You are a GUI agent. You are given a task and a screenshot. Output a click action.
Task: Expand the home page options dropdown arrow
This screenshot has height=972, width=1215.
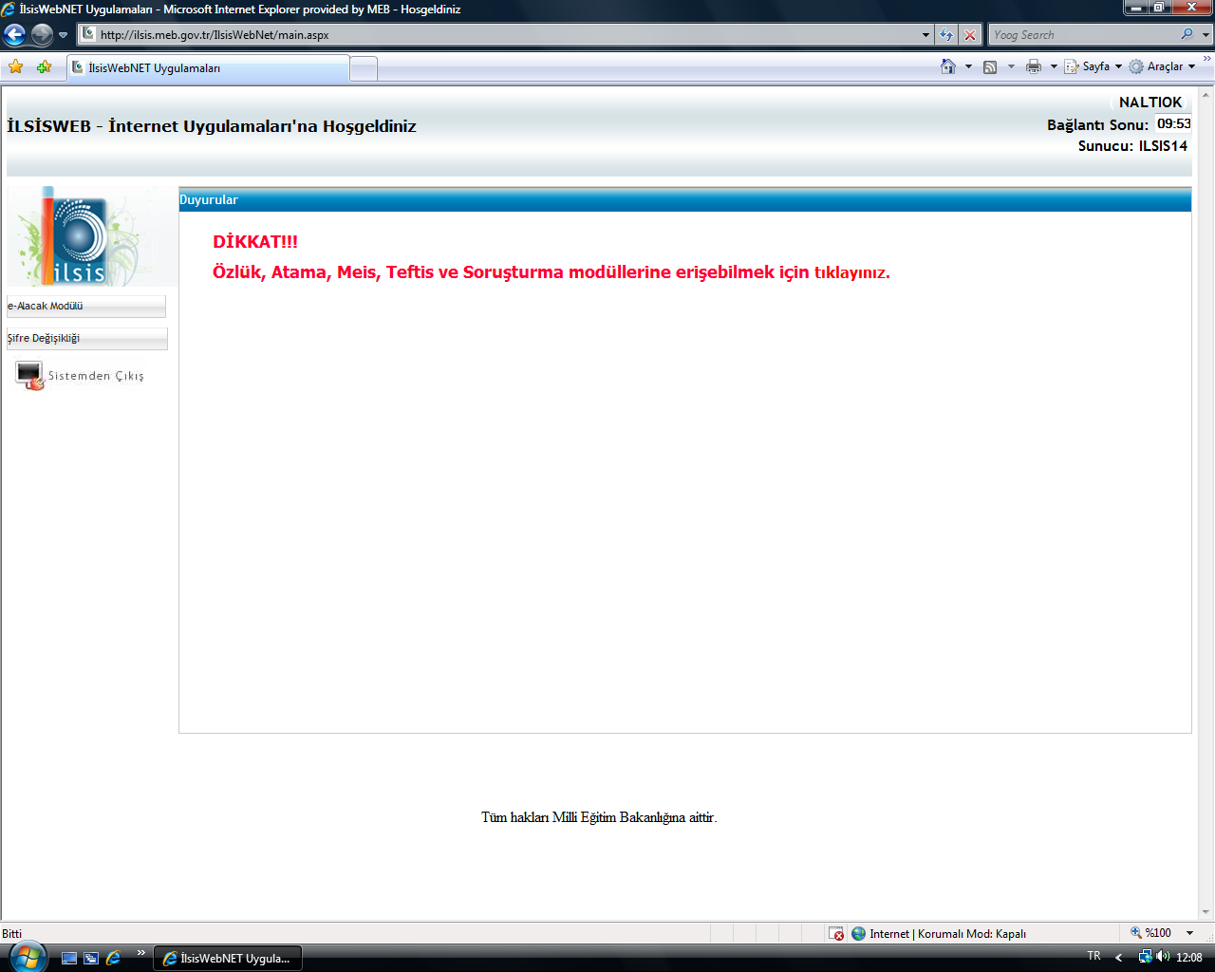click(x=968, y=66)
